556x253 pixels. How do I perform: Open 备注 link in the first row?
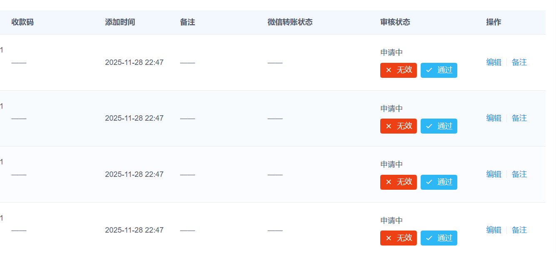(519, 62)
